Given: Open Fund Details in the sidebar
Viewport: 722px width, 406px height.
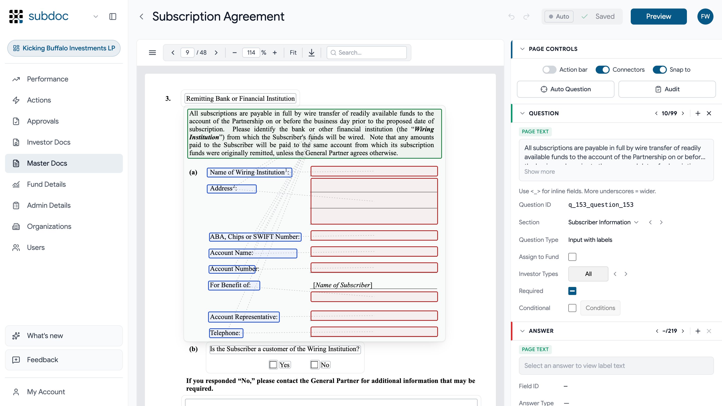Looking at the screenshot, I should (x=64, y=184).
